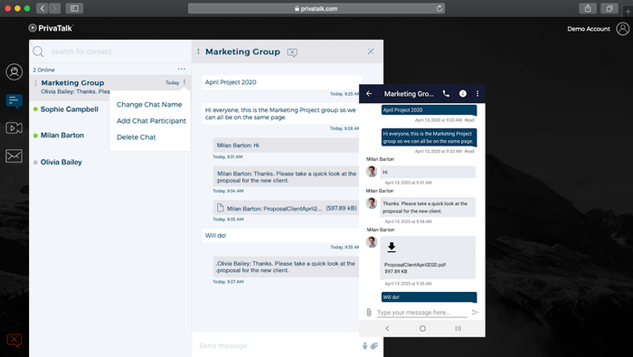Open the Marketing Group chat row options menu
Viewport: 633px width, 357px height.
click(x=184, y=82)
